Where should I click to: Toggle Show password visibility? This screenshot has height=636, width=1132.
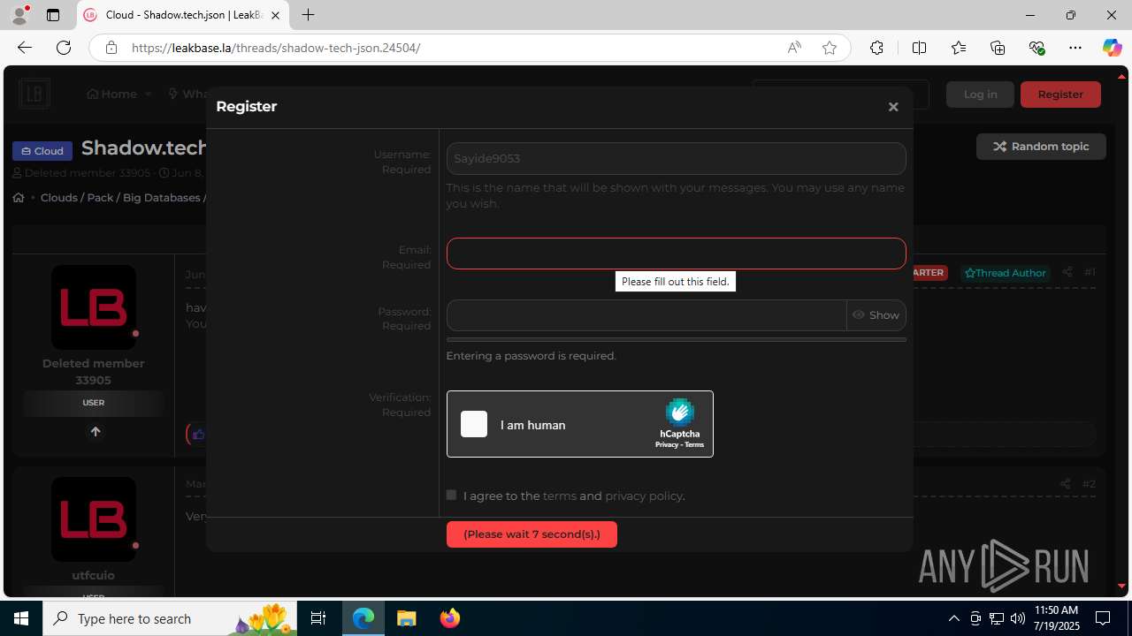pos(876,315)
